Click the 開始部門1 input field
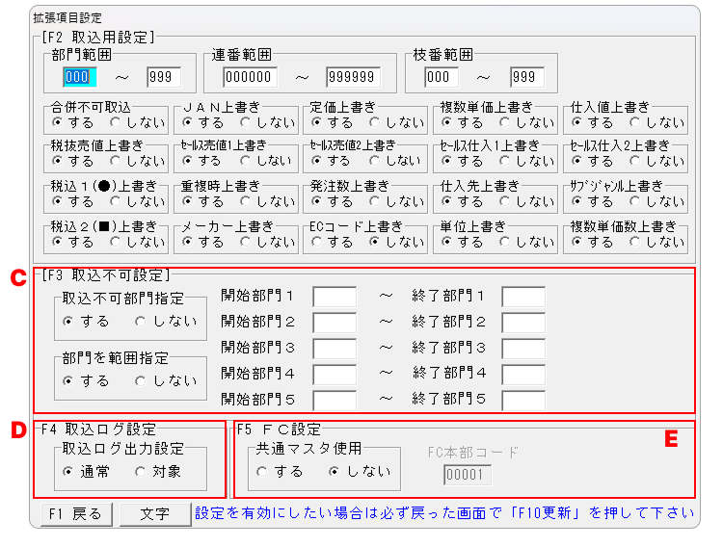The width and height of the screenshot is (723, 547). point(335,296)
